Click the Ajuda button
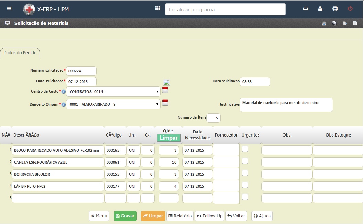The width and height of the screenshot is (364, 224). click(x=262, y=216)
